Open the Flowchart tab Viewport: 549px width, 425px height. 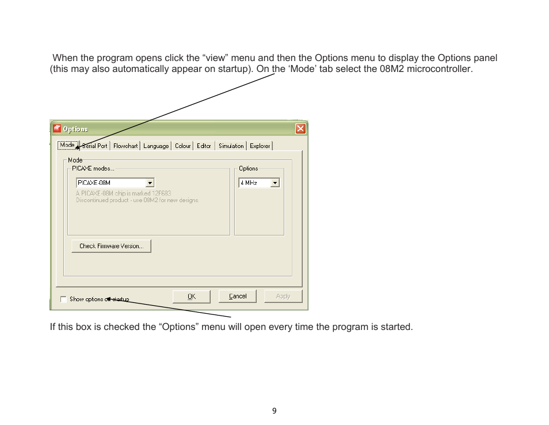[x=125, y=146]
